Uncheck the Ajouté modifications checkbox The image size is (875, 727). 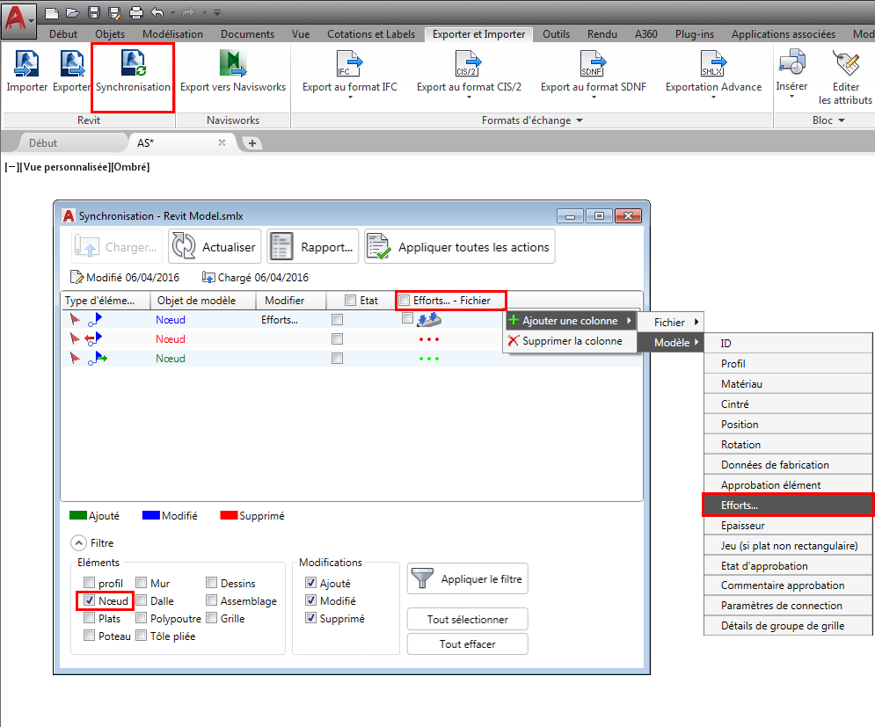pyautogui.click(x=310, y=583)
